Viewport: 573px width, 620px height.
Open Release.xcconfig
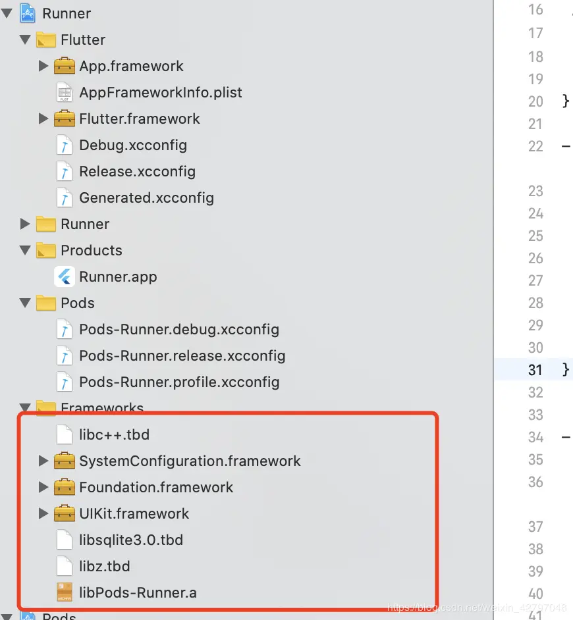pos(137,172)
